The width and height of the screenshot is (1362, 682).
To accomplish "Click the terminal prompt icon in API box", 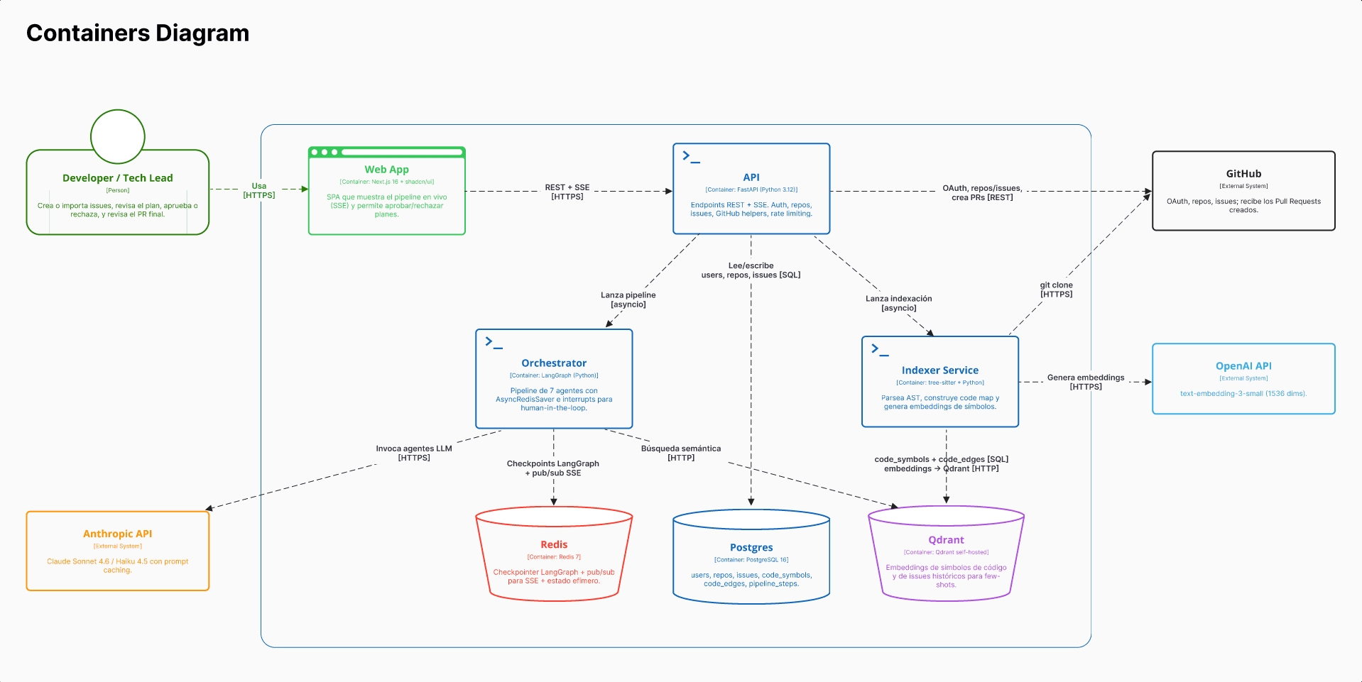I will tap(691, 157).
